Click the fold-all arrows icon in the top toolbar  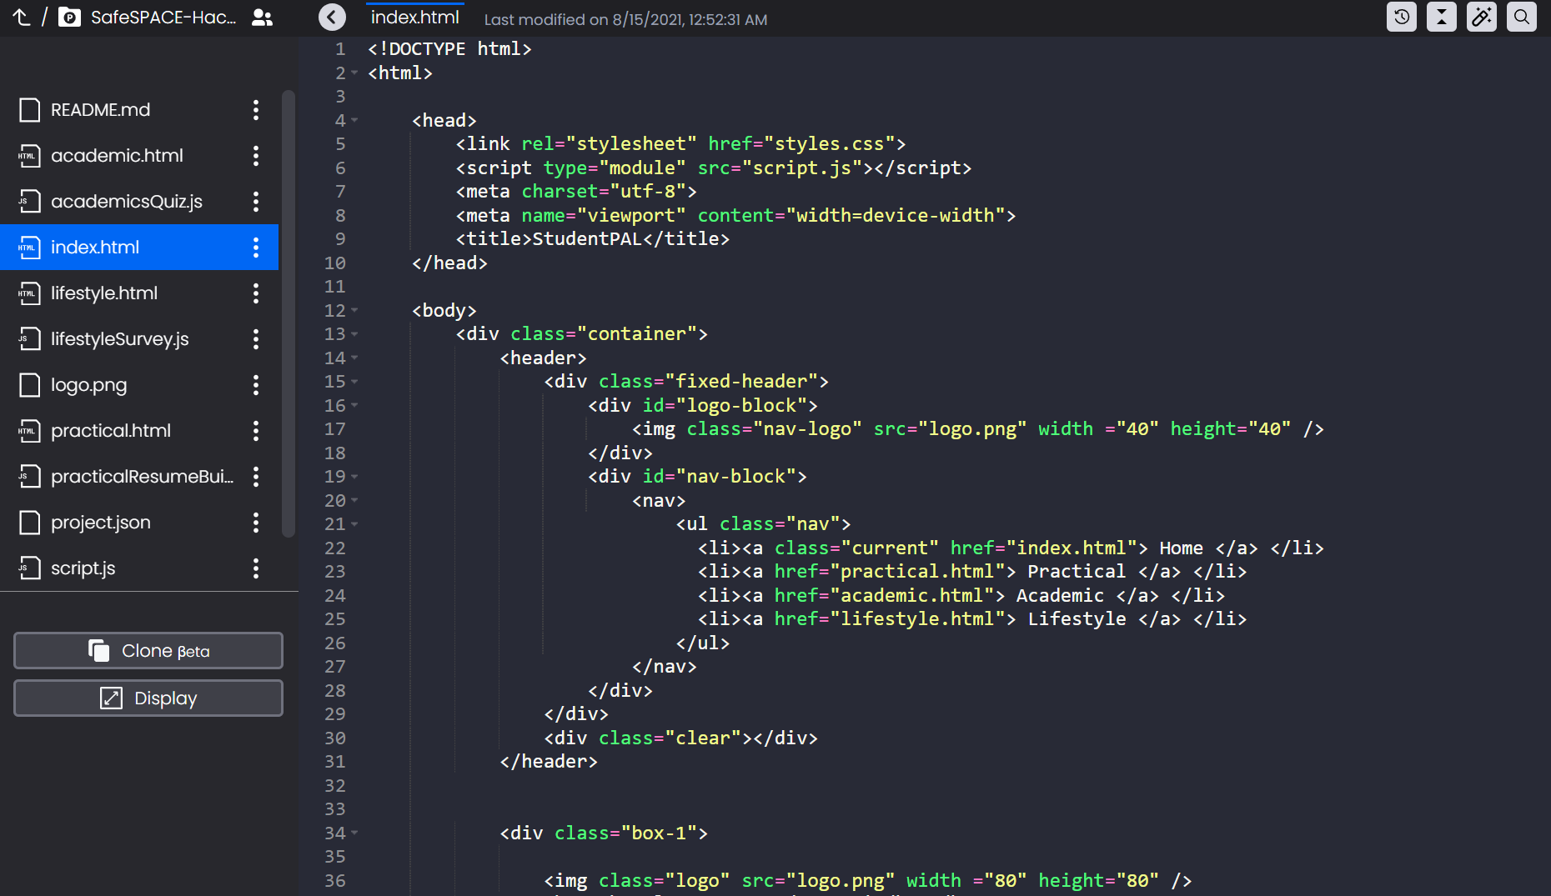pyautogui.click(x=1442, y=17)
